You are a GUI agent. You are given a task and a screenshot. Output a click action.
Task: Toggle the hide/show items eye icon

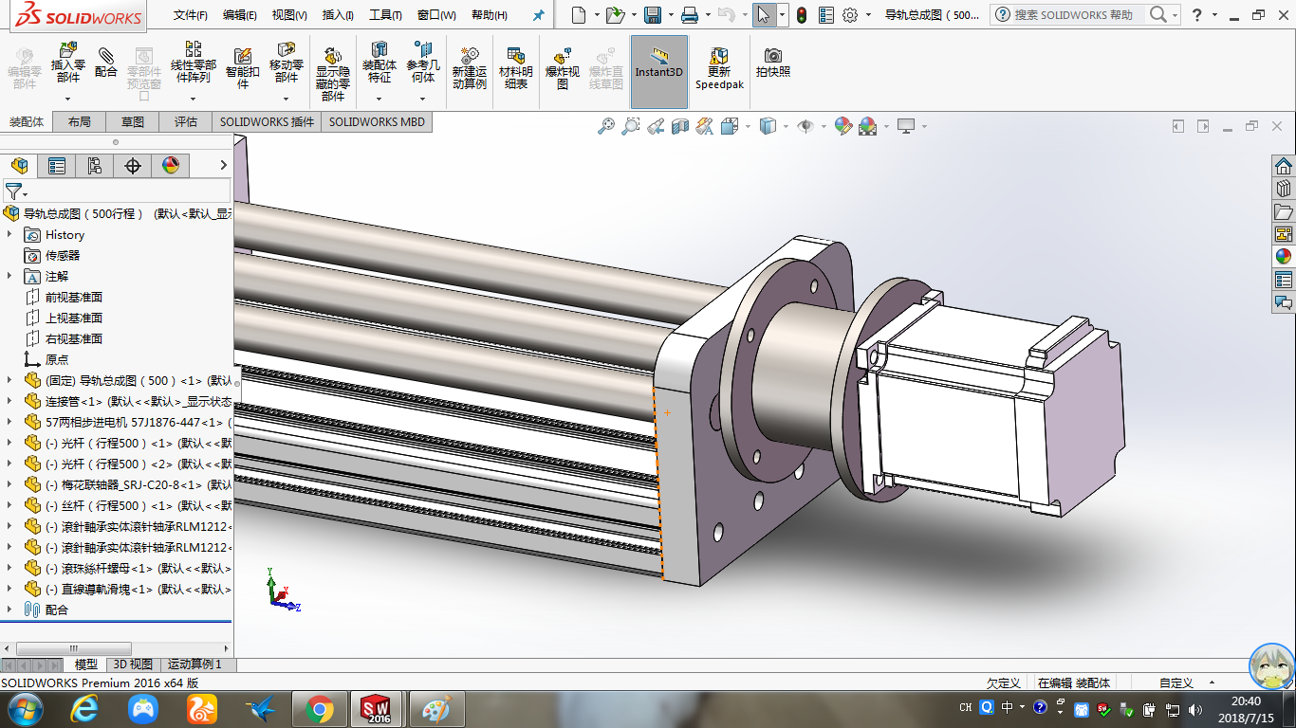pyautogui.click(x=805, y=126)
